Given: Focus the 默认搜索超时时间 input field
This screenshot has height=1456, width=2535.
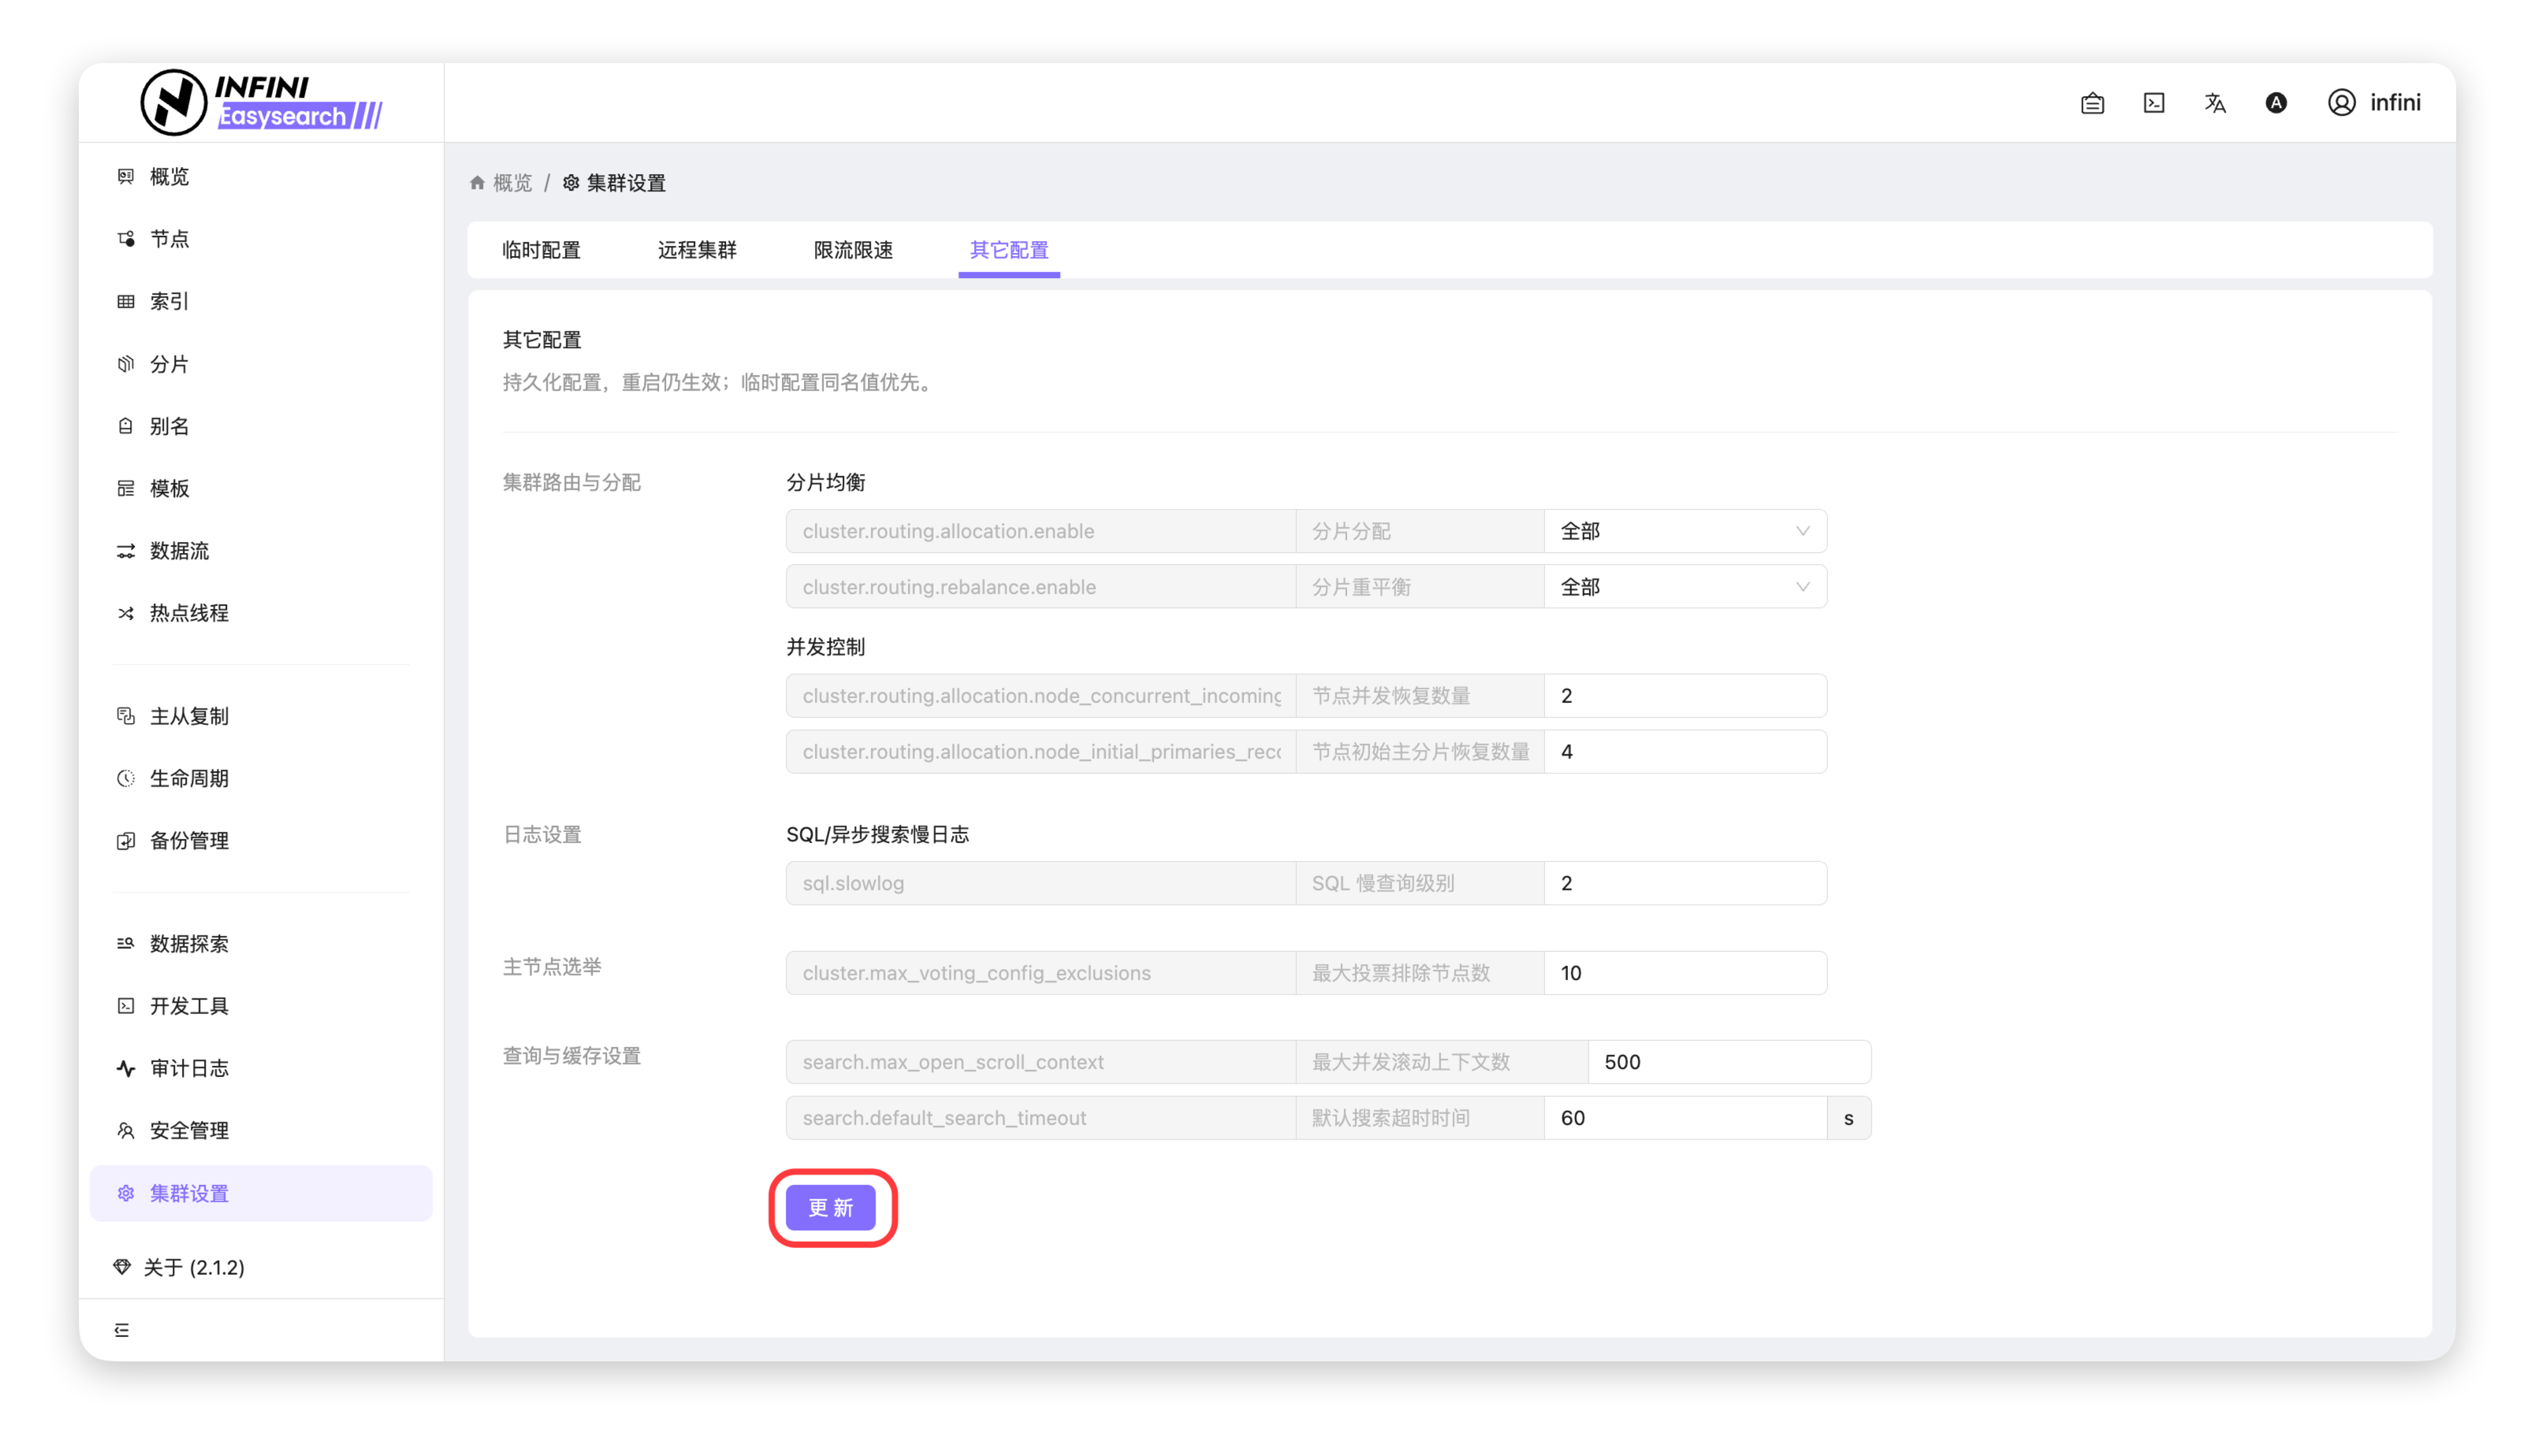Looking at the screenshot, I should coord(1684,1118).
